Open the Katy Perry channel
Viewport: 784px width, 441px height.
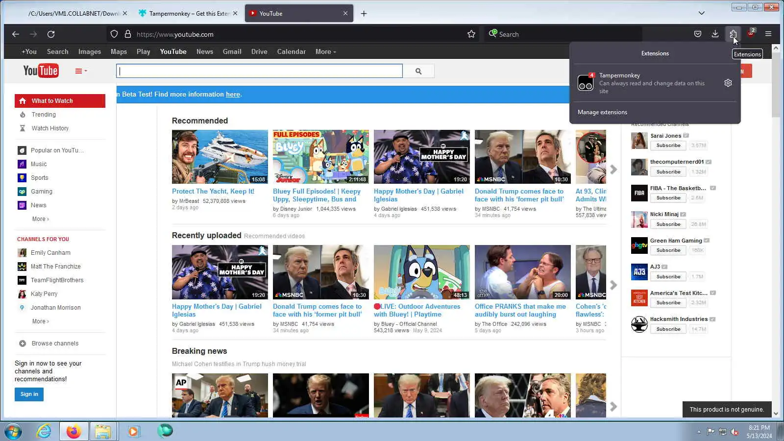pos(44,294)
